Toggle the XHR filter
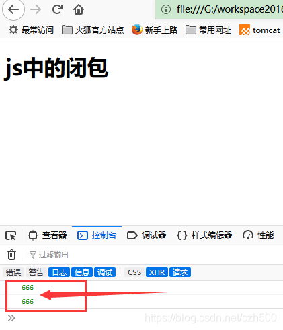This screenshot has width=283, height=330. (157, 272)
